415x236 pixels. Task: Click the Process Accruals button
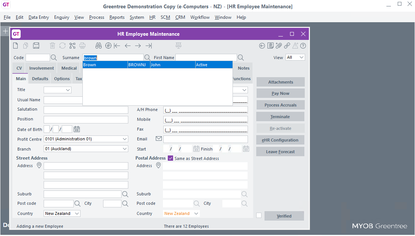point(281,105)
